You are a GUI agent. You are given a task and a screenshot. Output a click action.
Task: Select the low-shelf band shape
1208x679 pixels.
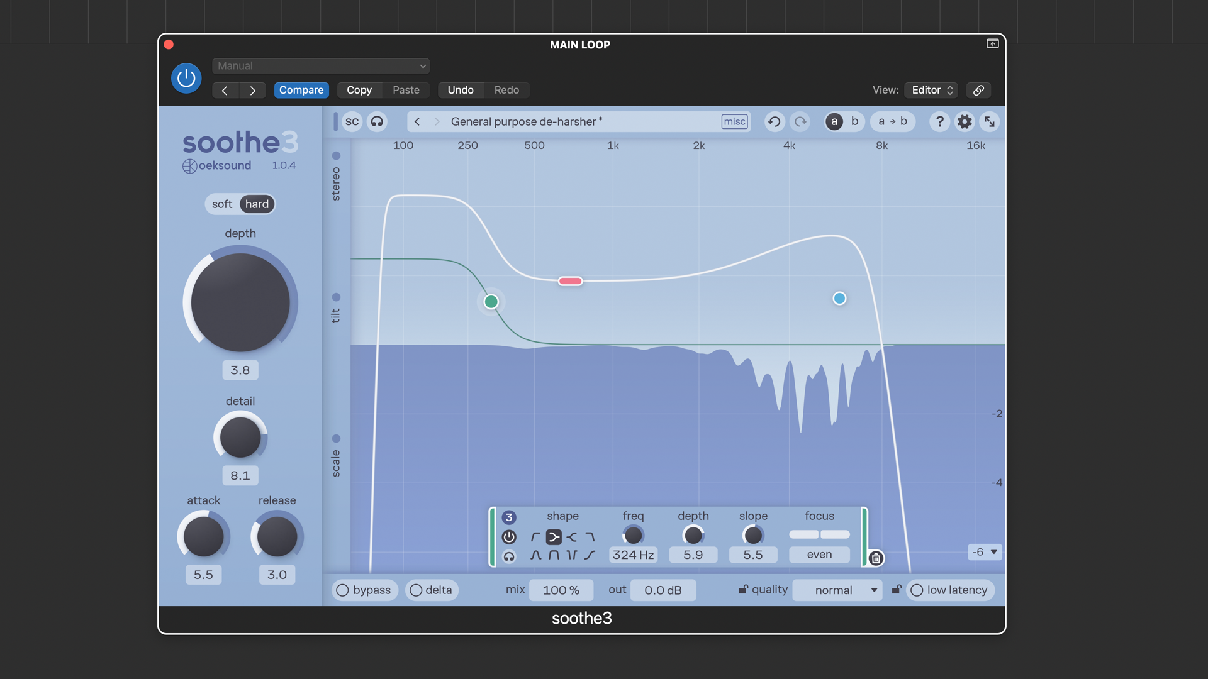tap(554, 537)
